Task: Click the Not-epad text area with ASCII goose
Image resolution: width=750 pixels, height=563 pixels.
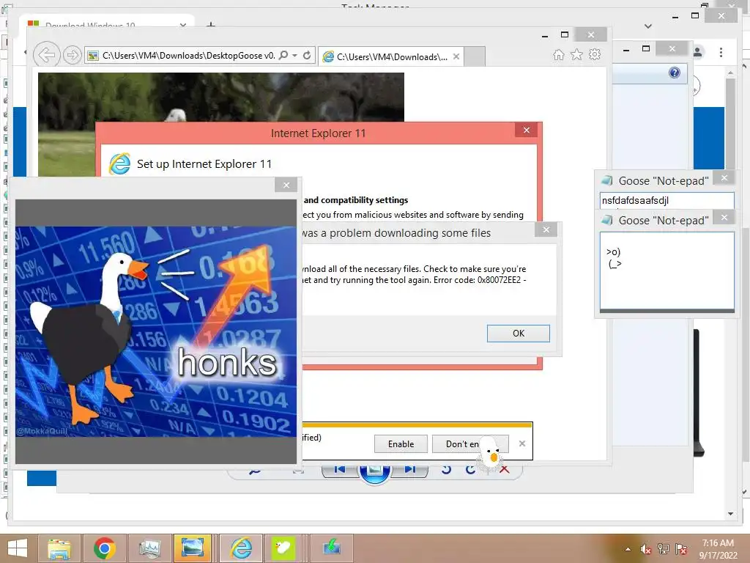Action: (667, 271)
